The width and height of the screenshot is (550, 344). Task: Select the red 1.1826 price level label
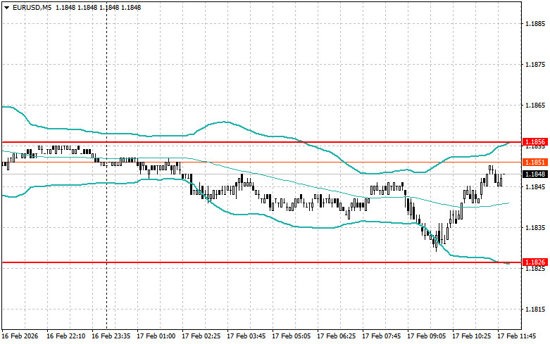coord(535,262)
